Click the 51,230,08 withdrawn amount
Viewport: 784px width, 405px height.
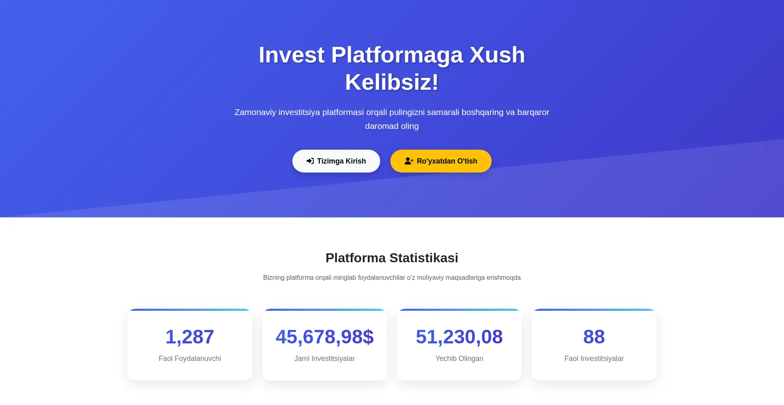459,337
